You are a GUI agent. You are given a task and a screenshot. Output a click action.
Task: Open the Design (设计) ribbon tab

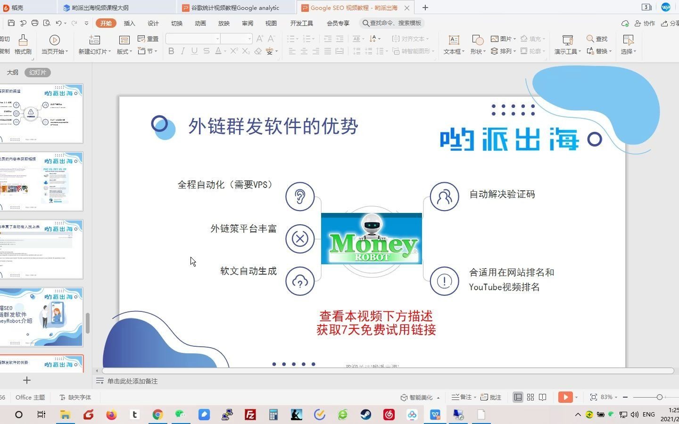pyautogui.click(x=153, y=23)
